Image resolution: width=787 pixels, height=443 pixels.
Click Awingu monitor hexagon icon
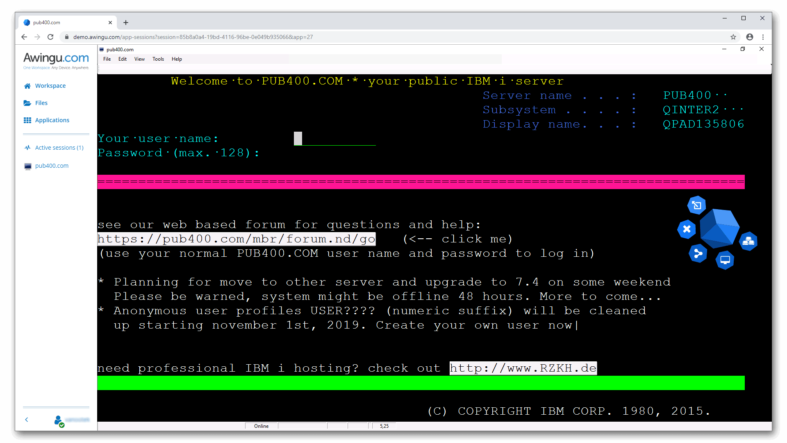(725, 260)
